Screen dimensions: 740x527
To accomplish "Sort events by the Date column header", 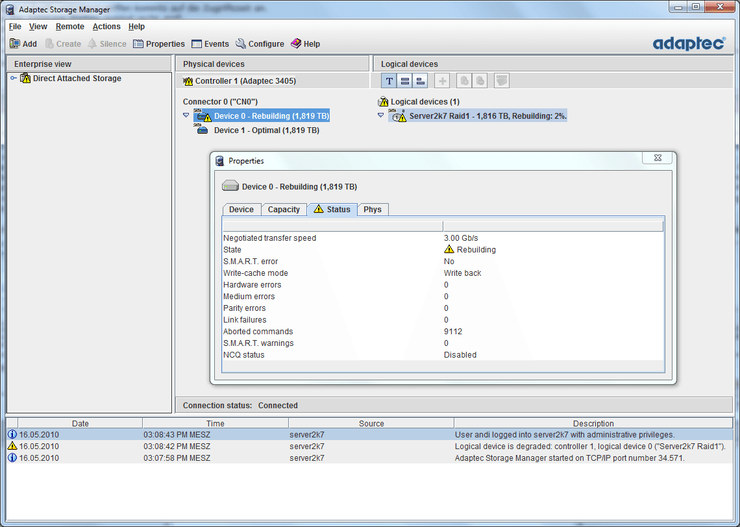I will [80, 423].
